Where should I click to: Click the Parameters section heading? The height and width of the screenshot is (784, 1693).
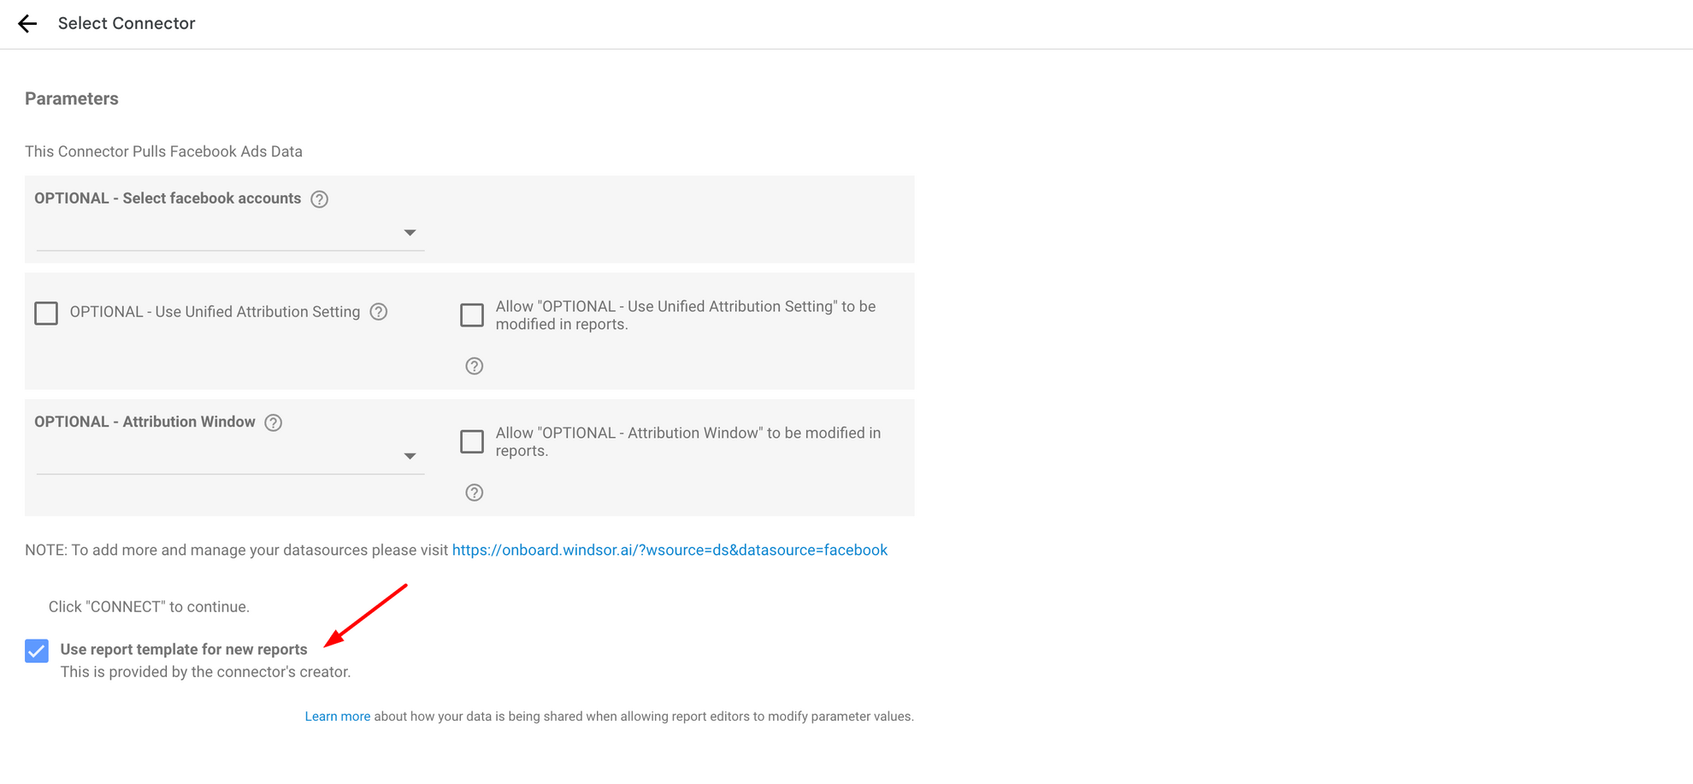72,99
